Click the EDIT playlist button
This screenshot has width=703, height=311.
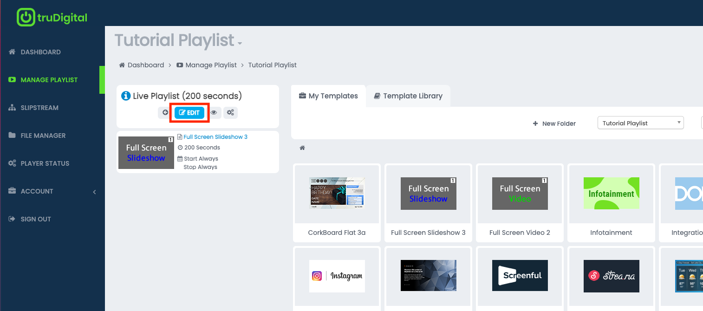189,113
